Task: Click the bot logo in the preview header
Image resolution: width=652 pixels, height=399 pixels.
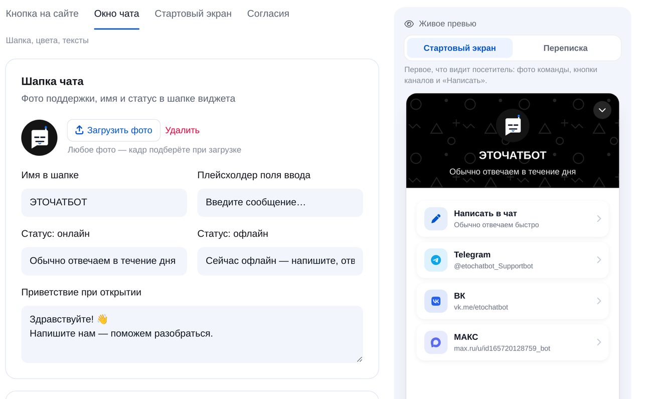Action: coord(512,126)
